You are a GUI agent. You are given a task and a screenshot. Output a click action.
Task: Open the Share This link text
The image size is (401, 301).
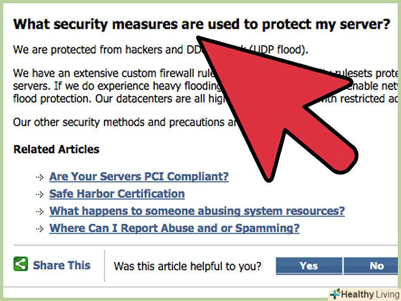click(61, 265)
